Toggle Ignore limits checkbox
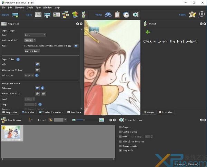Viewport: 207px width, 167px height. [x=120, y=146]
